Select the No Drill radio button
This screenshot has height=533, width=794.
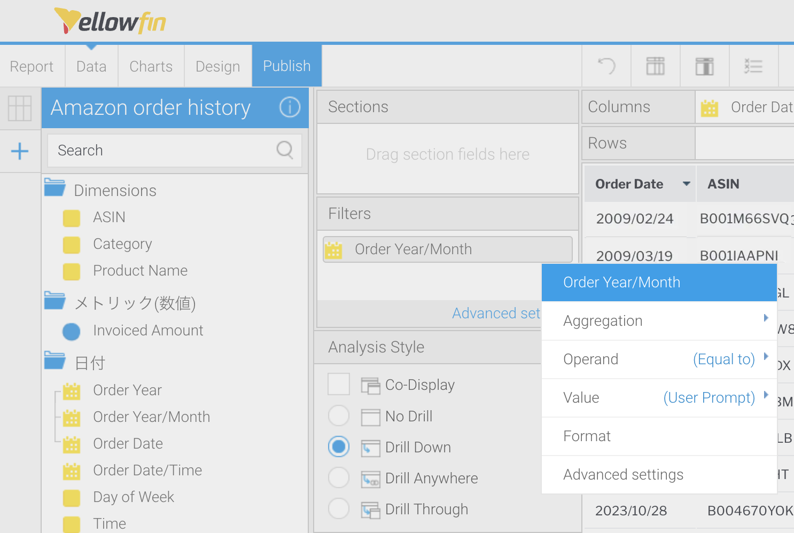pos(339,416)
